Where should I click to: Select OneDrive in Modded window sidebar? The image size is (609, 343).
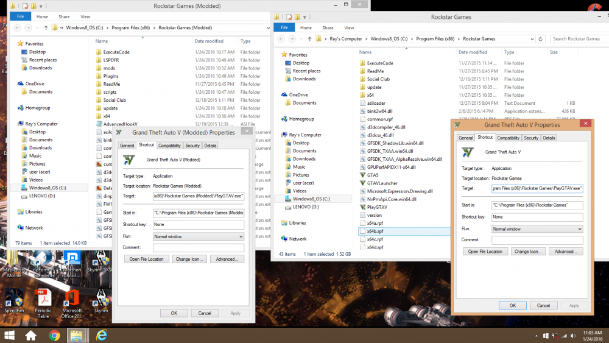(34, 84)
